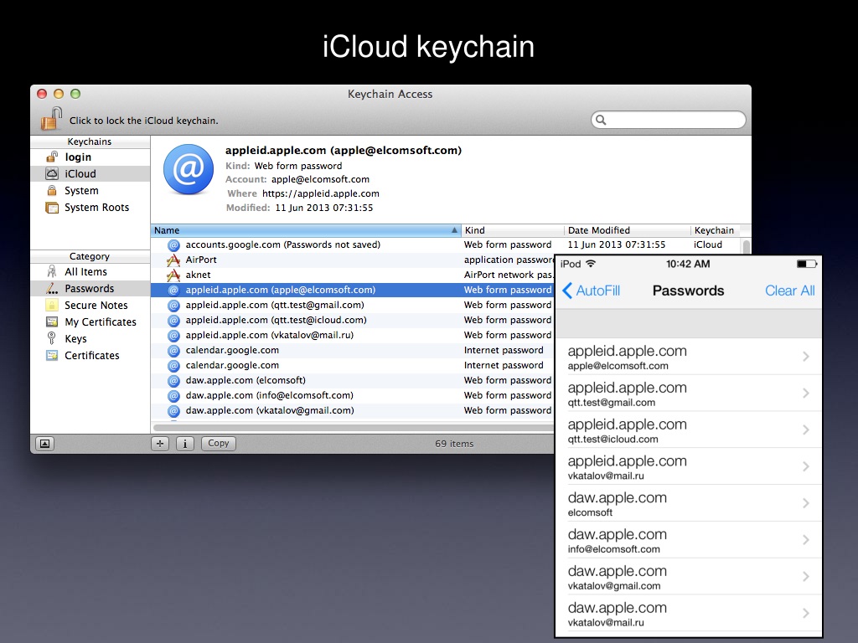Select the AirPort application password row

click(353, 260)
